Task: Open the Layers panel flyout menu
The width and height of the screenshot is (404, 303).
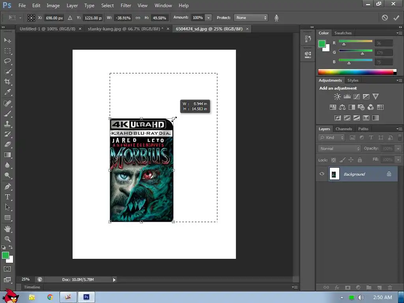Action: pyautogui.click(x=399, y=129)
